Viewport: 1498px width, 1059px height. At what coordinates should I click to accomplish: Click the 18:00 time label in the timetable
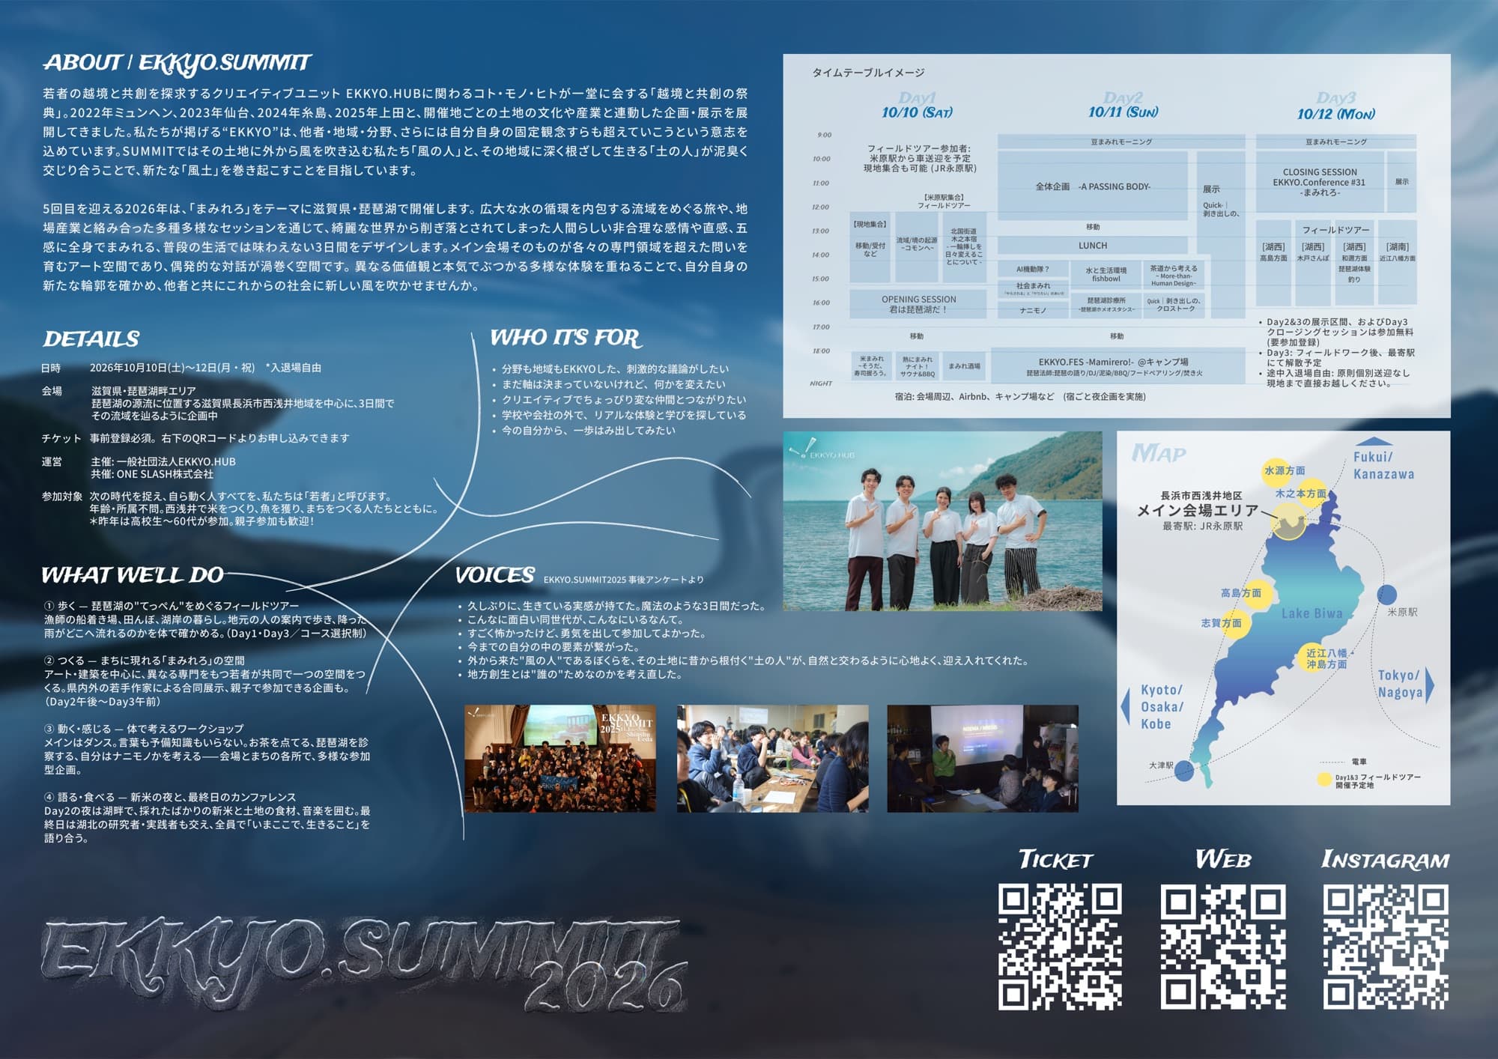click(822, 351)
